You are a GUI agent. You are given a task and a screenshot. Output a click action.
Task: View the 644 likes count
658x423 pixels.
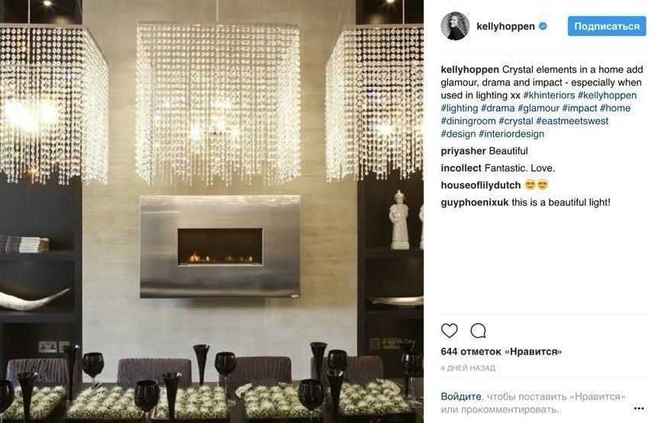pos(501,351)
